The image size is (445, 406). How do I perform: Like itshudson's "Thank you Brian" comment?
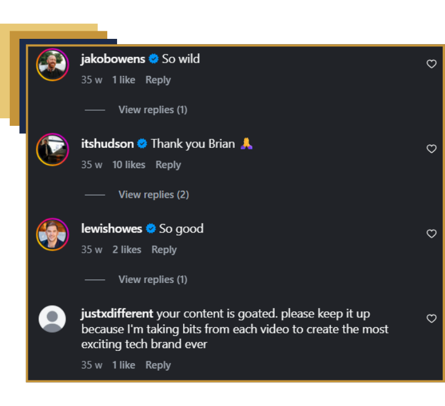coord(431,148)
